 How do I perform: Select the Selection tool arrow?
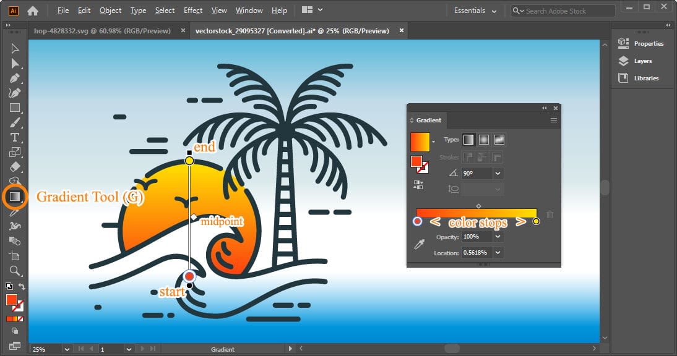pyautogui.click(x=15, y=49)
